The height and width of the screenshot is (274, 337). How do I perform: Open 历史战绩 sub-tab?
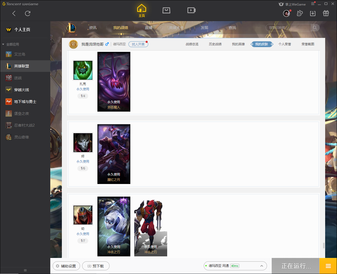(215, 44)
